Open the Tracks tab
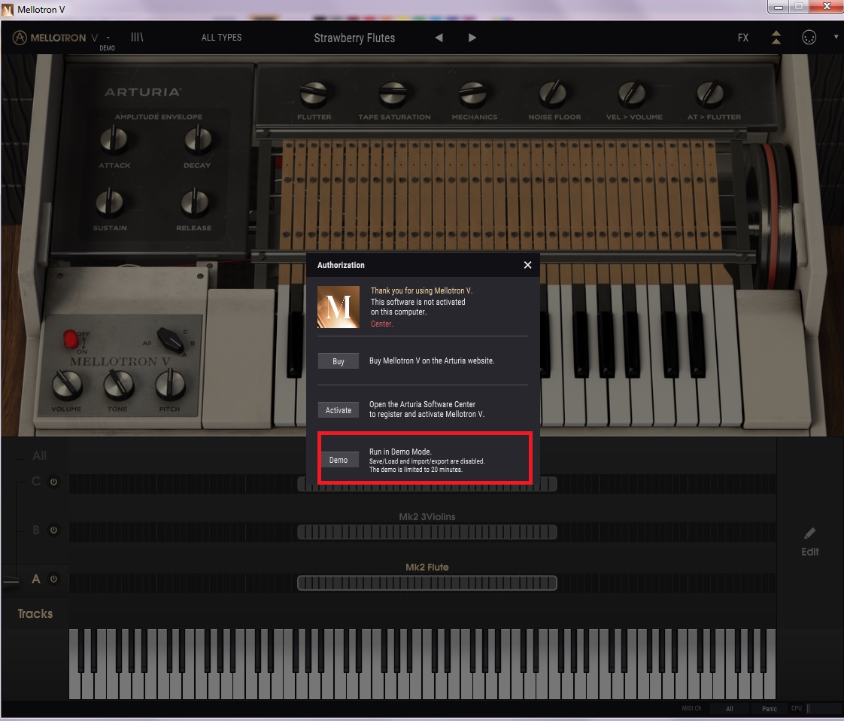The height and width of the screenshot is (721, 844). pos(35,613)
